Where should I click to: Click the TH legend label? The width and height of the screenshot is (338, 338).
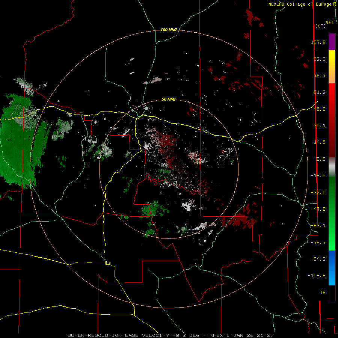coord(323,293)
